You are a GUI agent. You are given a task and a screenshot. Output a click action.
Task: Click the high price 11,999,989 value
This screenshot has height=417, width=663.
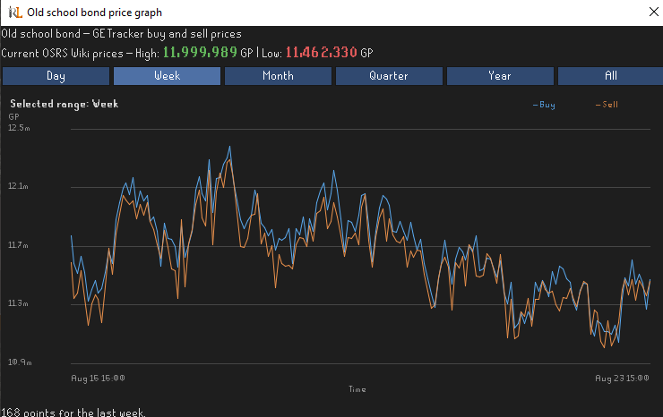click(200, 53)
